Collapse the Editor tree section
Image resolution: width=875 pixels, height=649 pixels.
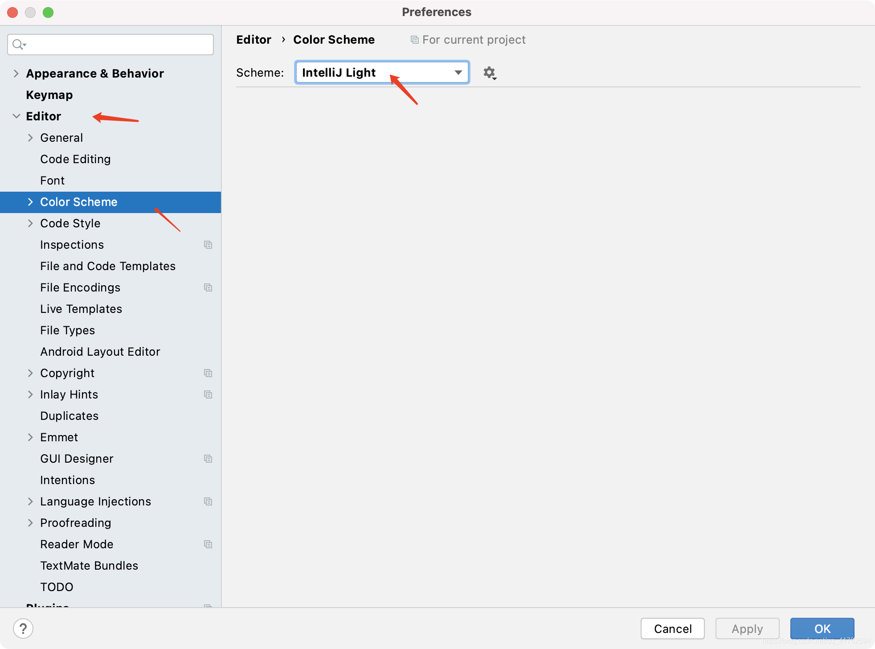tap(16, 116)
